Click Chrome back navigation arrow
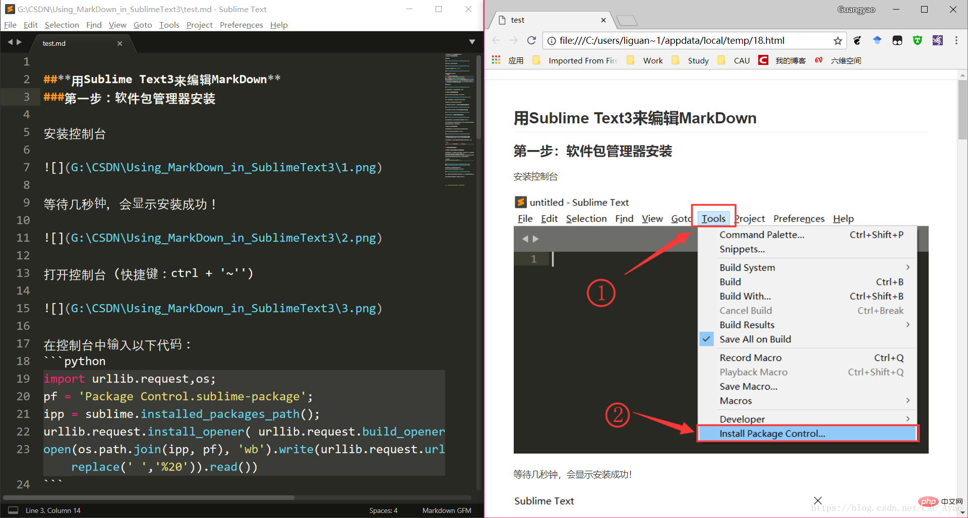Image resolution: width=968 pixels, height=518 pixels. tap(496, 40)
